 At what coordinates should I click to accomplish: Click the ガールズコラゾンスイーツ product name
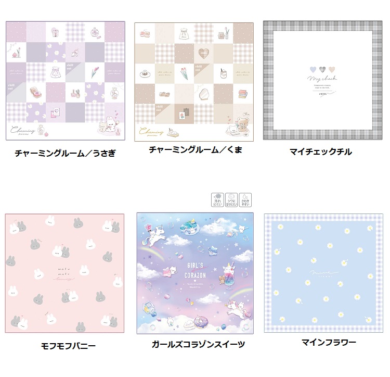[198, 344]
